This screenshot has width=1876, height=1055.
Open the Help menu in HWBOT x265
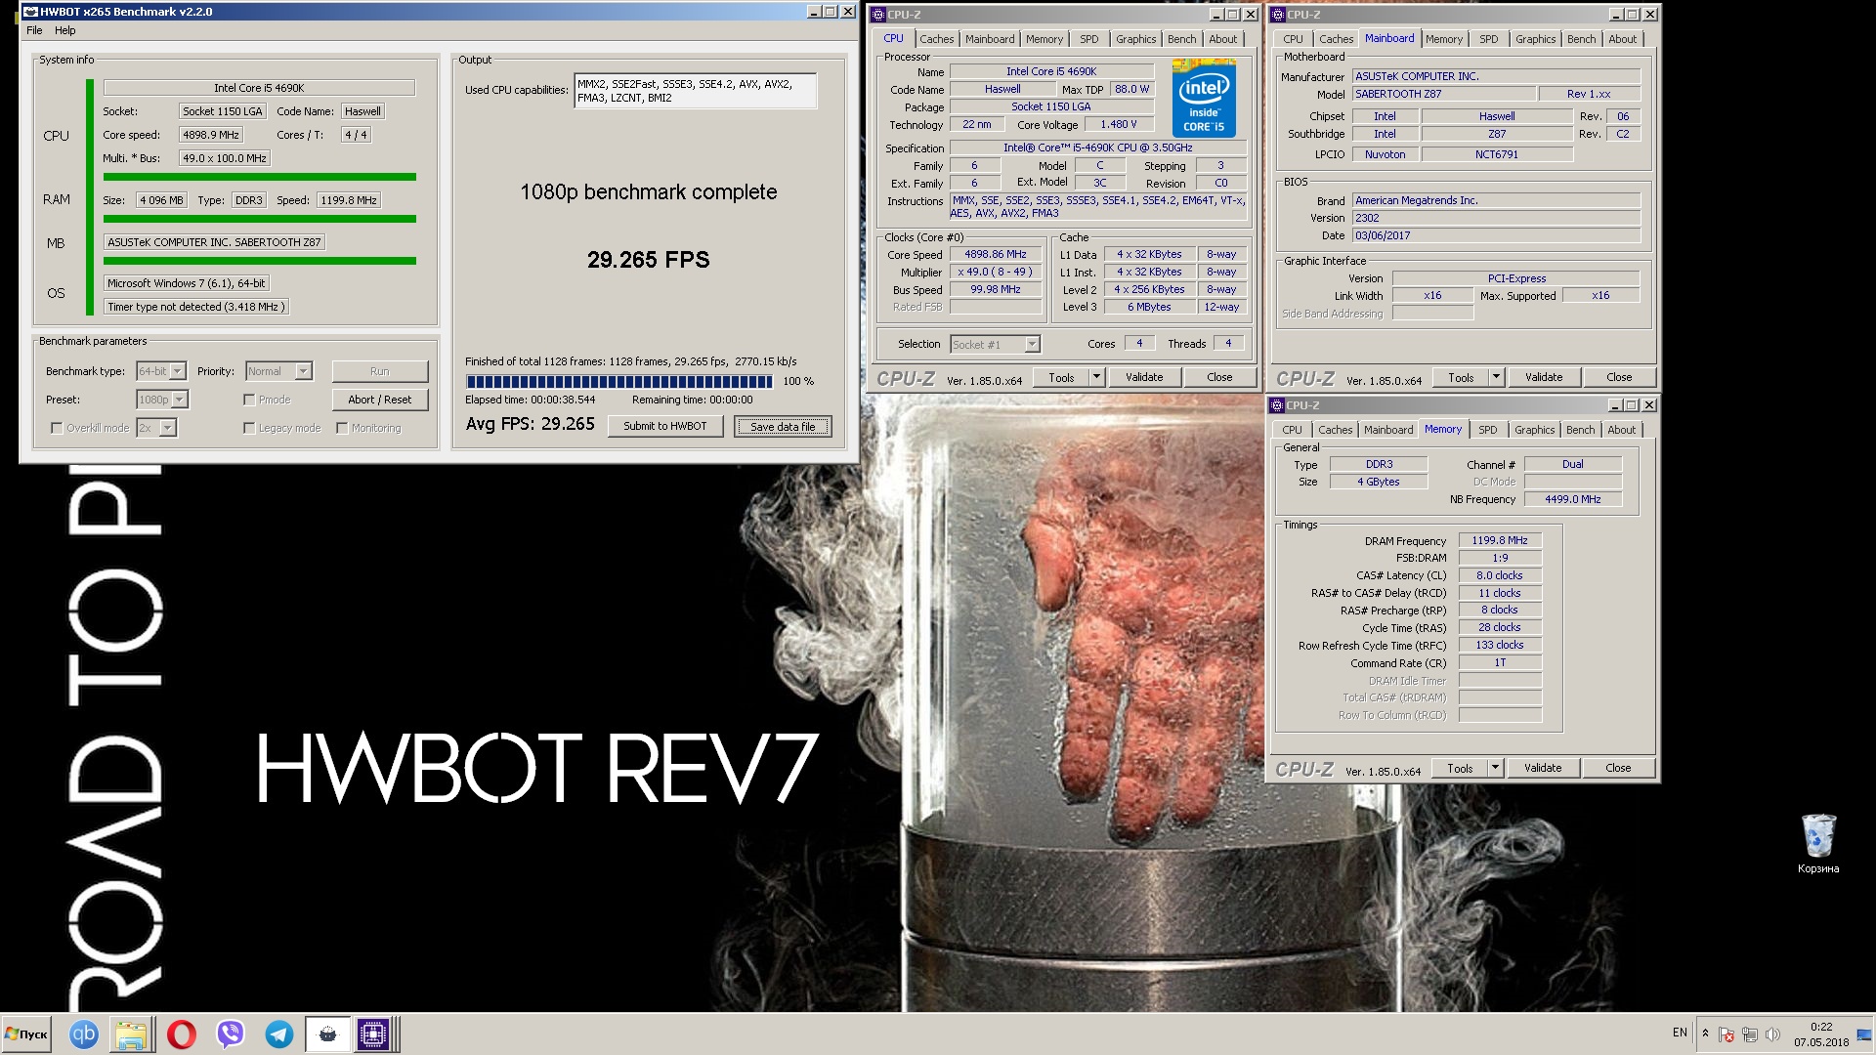point(65,30)
